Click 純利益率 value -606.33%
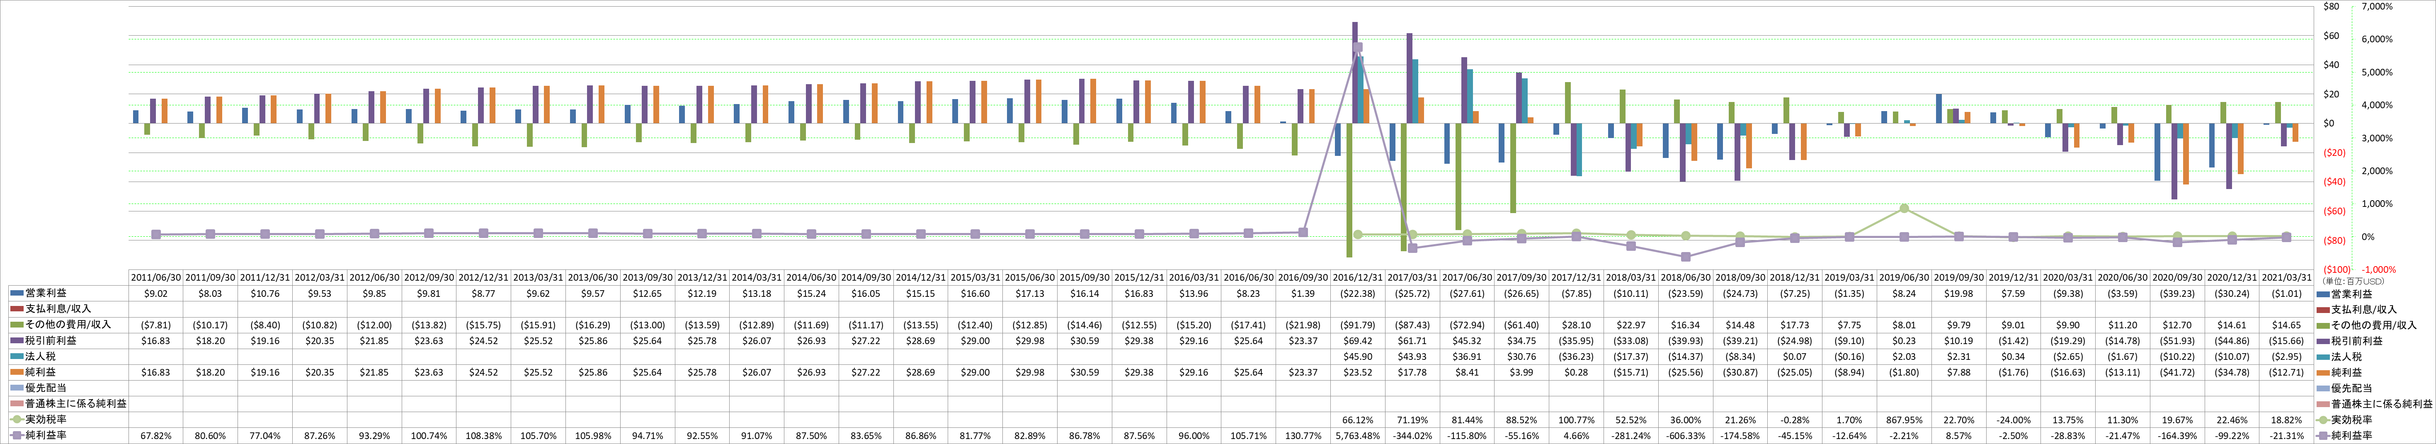Screen dimensions: 2436x444 click(1686, 435)
